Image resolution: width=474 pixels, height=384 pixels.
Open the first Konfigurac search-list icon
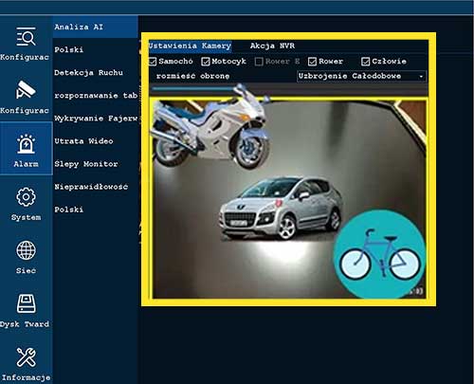[x=26, y=37]
